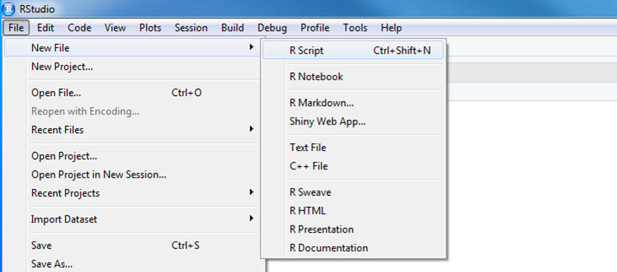Expand the New File submenu arrow
617x272 pixels.
point(251,47)
